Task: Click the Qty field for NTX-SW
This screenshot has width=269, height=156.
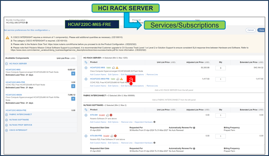Action: click(221, 115)
